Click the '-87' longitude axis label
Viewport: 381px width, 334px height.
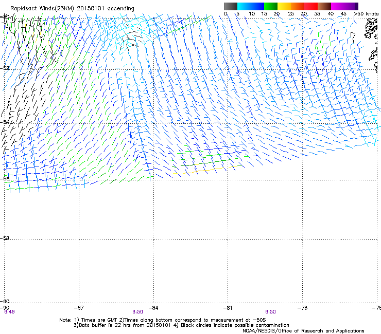coord(79,308)
